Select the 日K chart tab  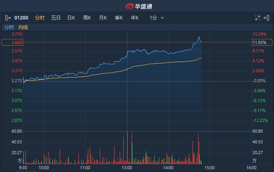pyautogui.click(x=71, y=17)
